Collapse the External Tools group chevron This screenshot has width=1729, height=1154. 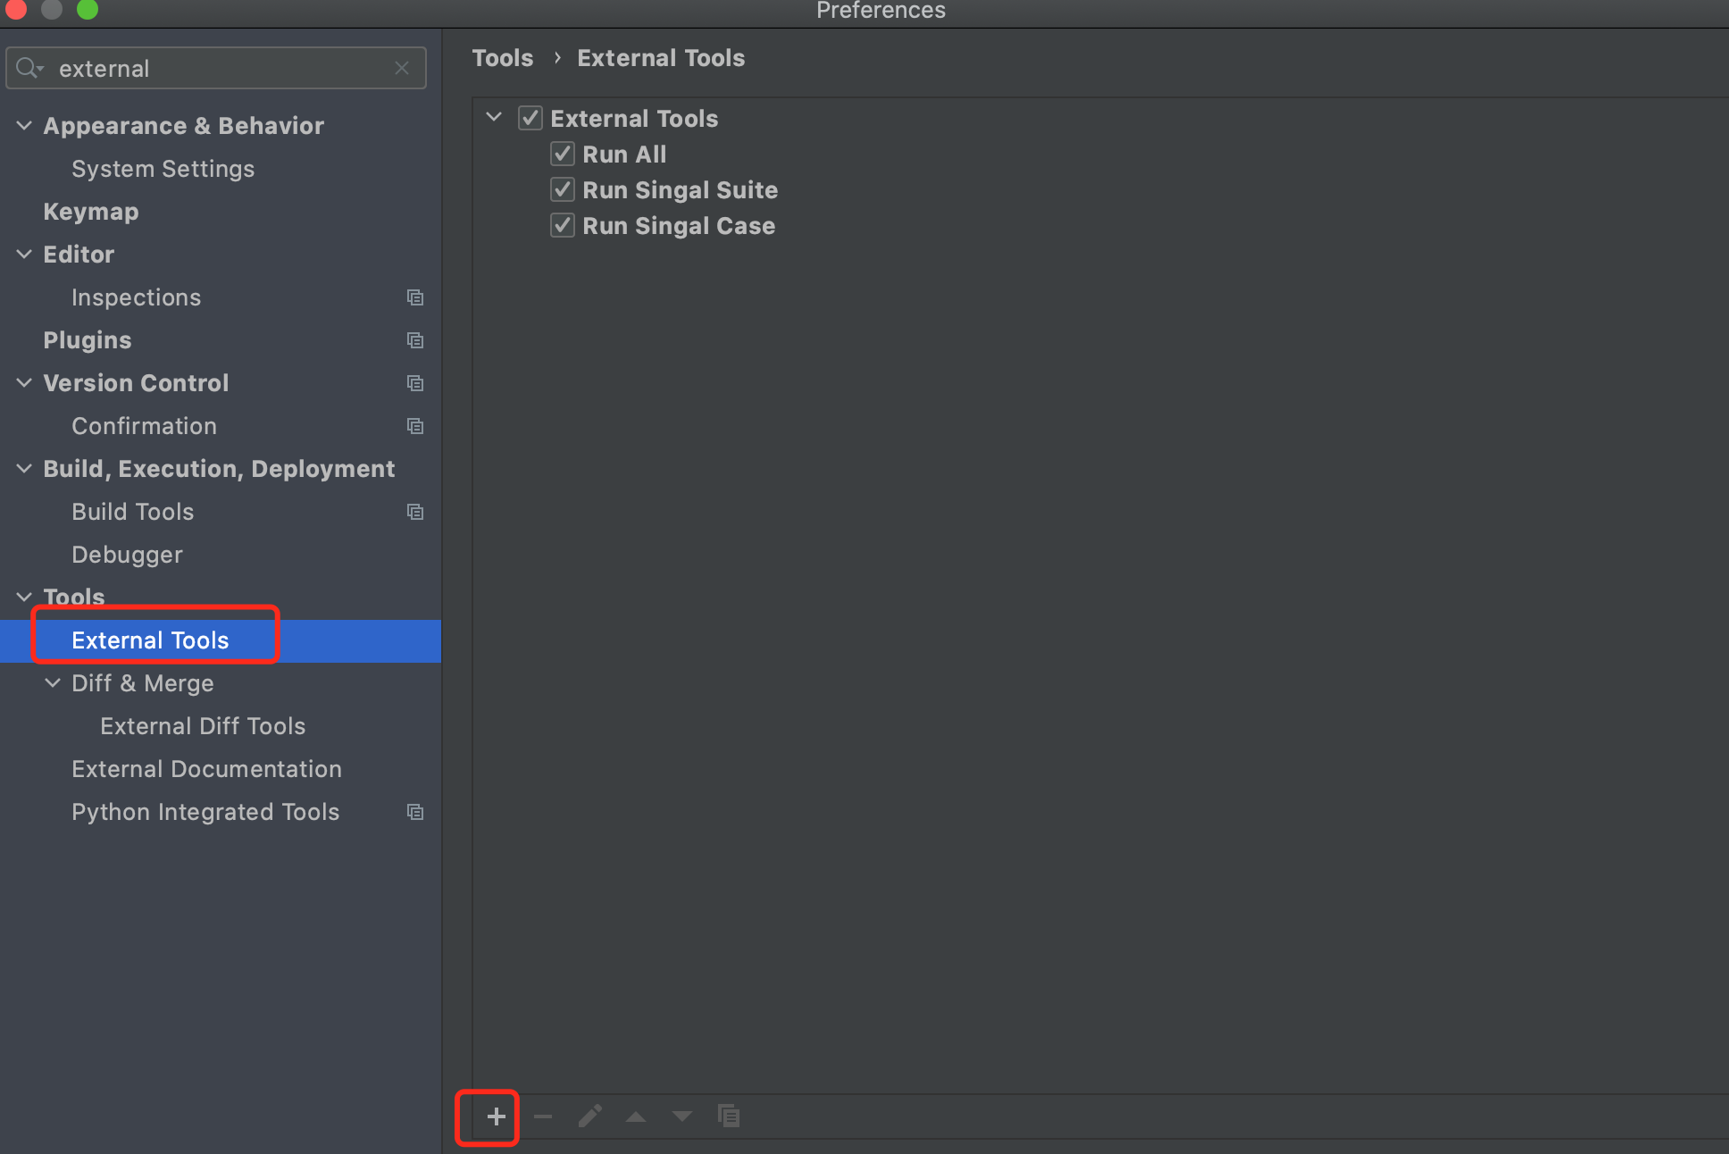coord(494,118)
